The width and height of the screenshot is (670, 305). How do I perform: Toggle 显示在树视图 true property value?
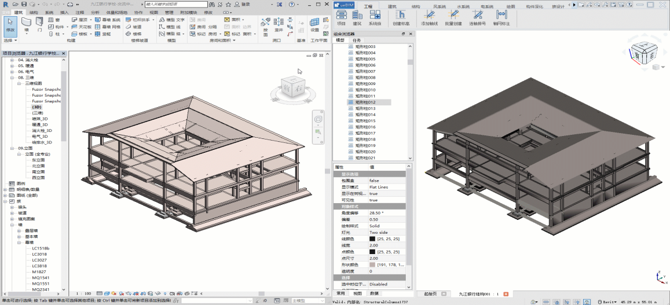click(374, 193)
